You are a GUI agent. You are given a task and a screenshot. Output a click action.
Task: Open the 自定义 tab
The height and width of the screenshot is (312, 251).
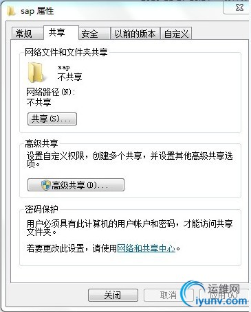coord(176,34)
